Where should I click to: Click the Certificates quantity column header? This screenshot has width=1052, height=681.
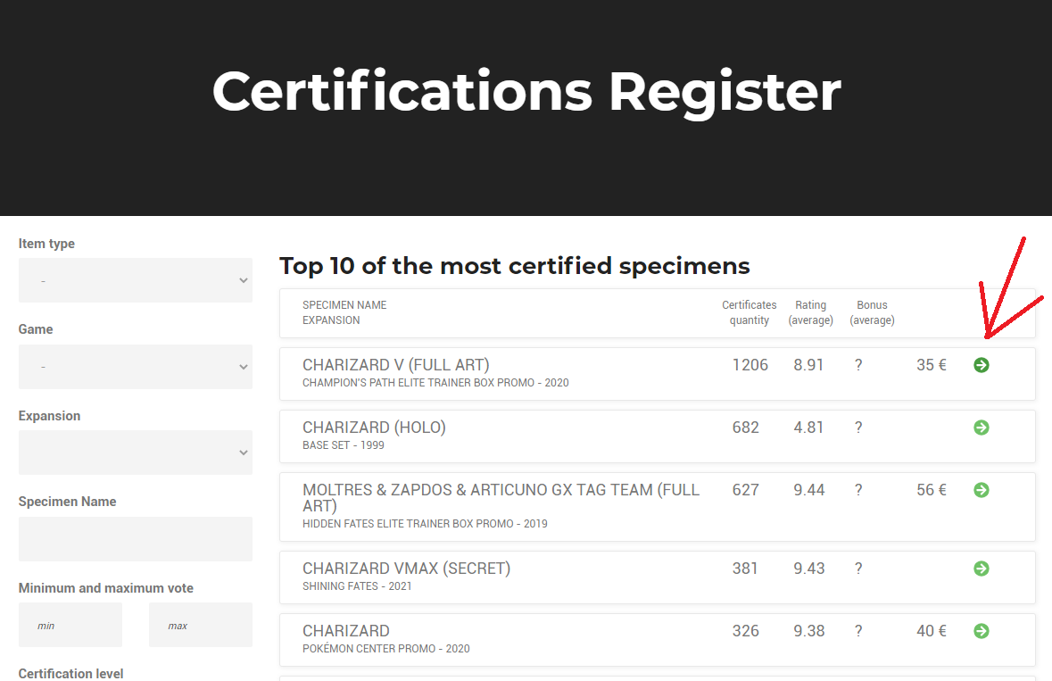(x=750, y=312)
